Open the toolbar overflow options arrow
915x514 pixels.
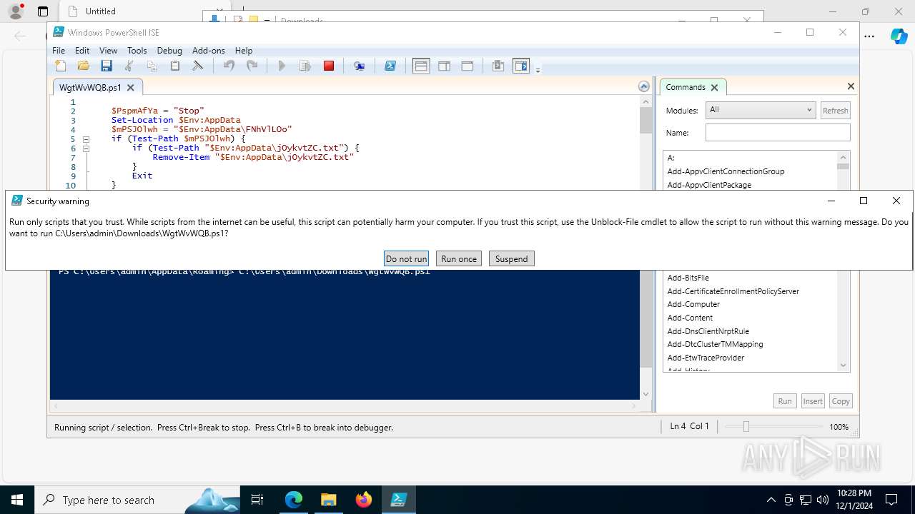pyautogui.click(x=538, y=69)
